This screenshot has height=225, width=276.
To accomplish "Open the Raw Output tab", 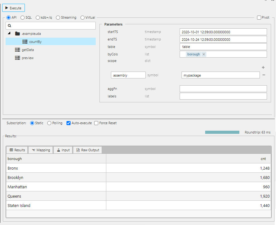I will tap(87, 150).
